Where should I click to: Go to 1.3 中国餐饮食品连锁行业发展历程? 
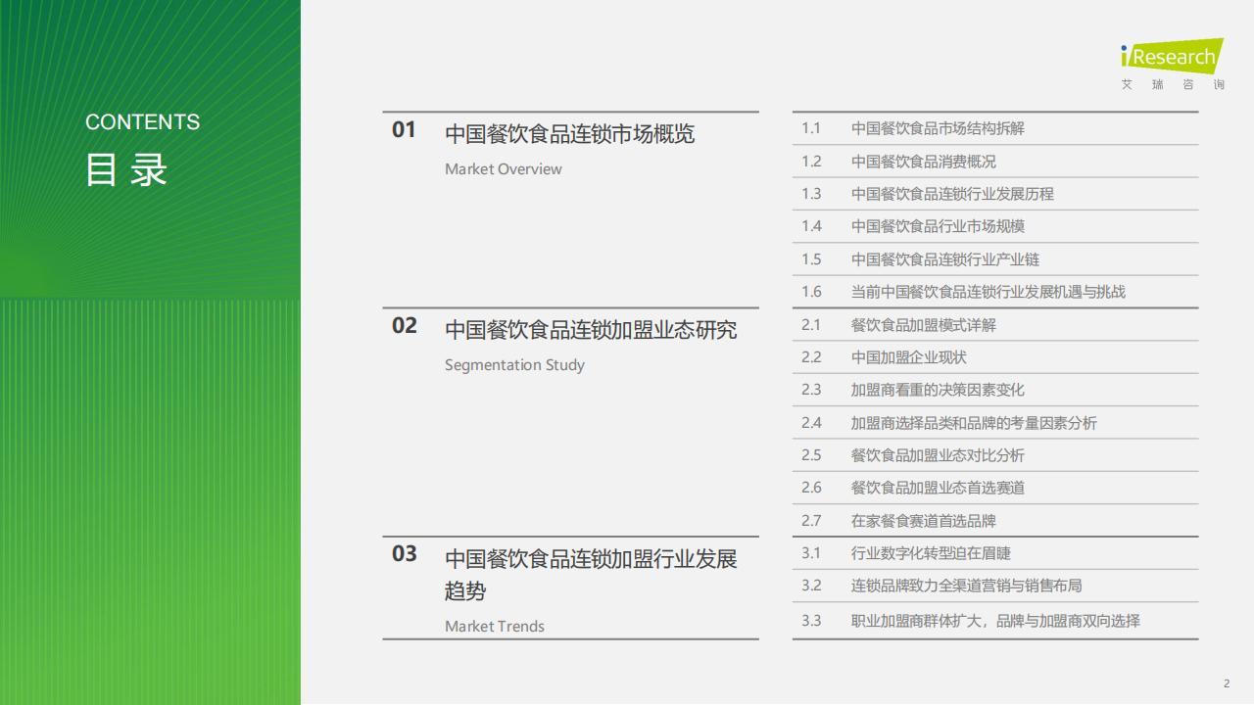(x=951, y=194)
